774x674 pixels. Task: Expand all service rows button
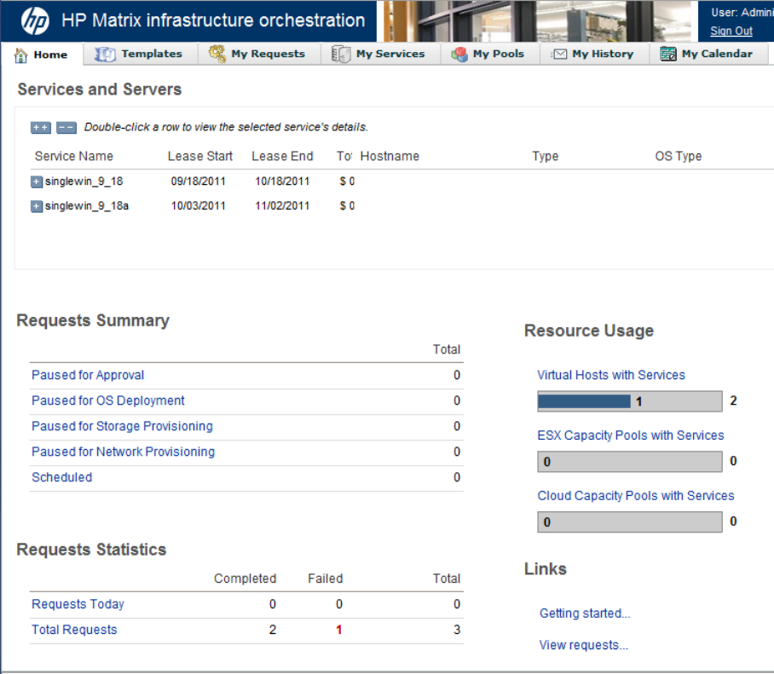click(x=41, y=128)
